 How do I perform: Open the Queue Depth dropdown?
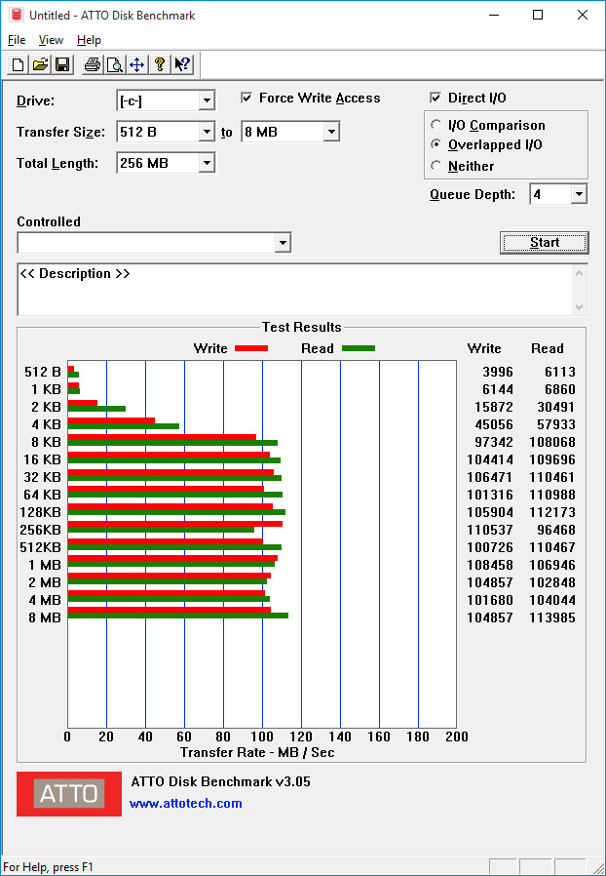579,194
